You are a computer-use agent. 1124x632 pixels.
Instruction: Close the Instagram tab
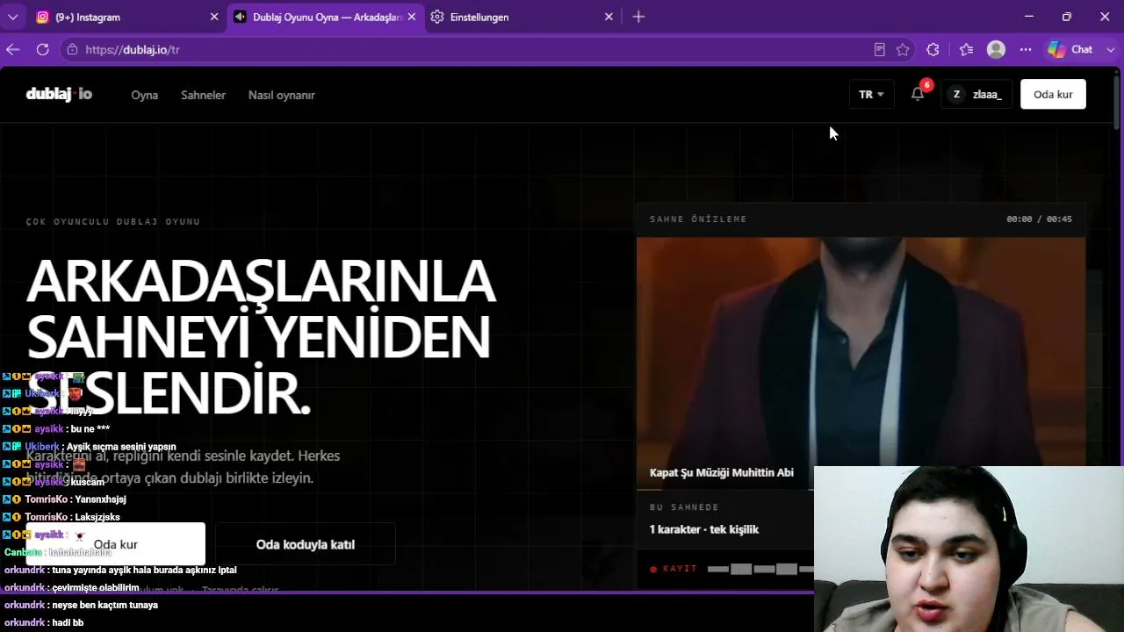point(214,17)
